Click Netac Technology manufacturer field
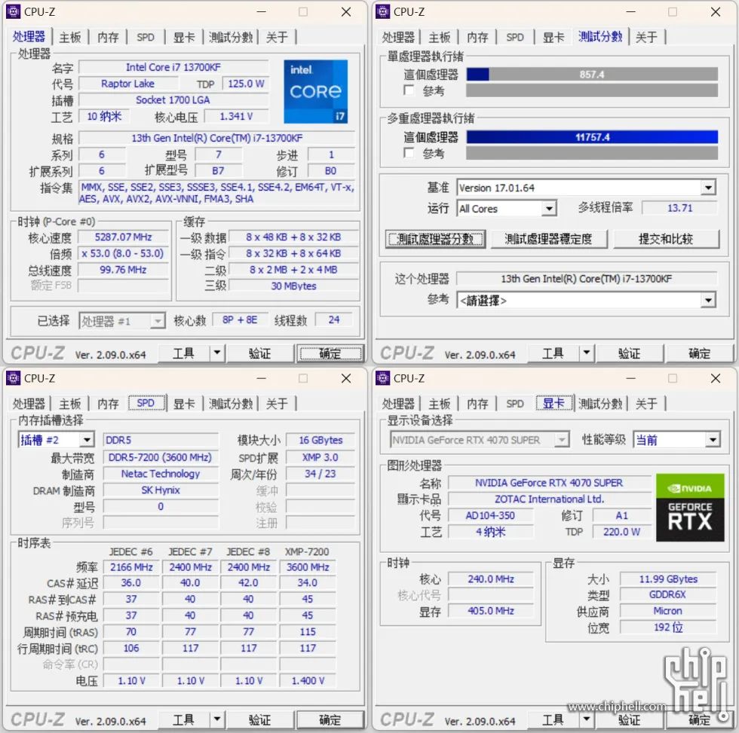The width and height of the screenshot is (739, 733). click(x=160, y=474)
